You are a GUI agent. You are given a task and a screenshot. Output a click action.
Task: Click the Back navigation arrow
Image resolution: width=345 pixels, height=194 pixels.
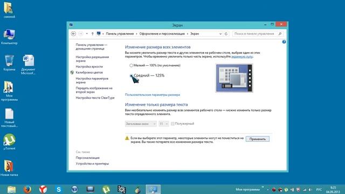pos(73,33)
